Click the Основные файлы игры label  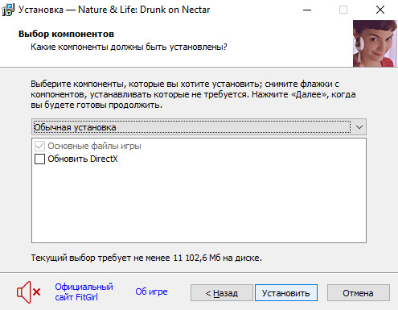[94, 146]
